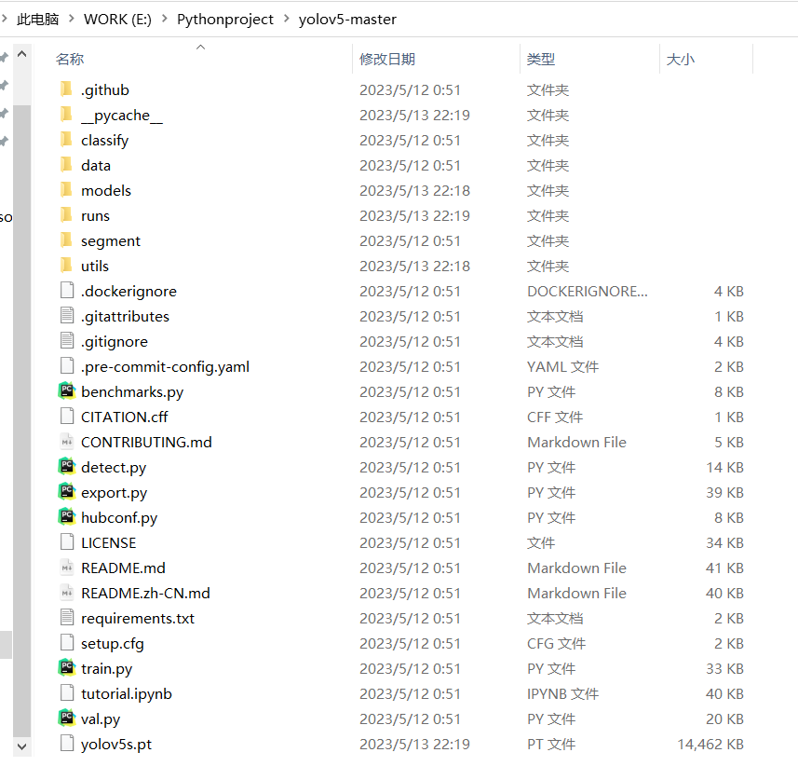This screenshot has height=780, width=798.
Task: Expand the chevron after 此电脑 in address bar
Action: [72, 19]
